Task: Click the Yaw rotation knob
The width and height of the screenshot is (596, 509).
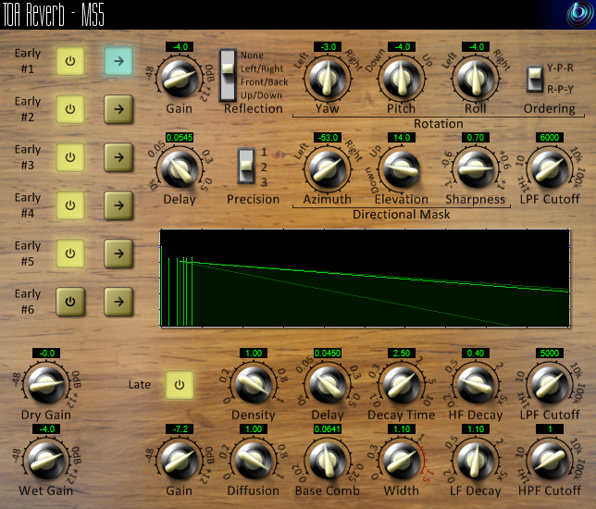Action: (x=328, y=79)
